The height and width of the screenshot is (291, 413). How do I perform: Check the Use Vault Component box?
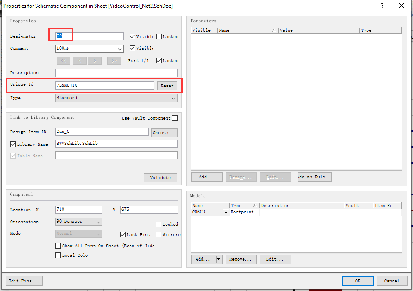click(175, 117)
